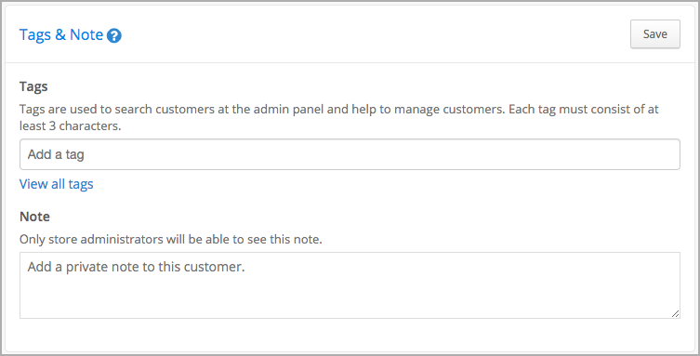Open the View all tags link
The height and width of the screenshot is (356, 700).
(57, 184)
